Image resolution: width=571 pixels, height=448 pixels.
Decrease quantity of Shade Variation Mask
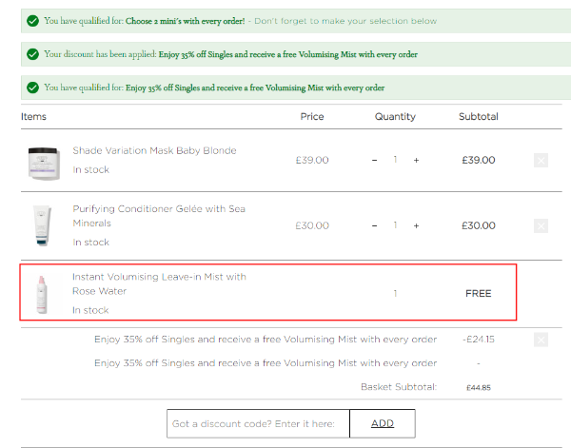pyautogui.click(x=374, y=160)
